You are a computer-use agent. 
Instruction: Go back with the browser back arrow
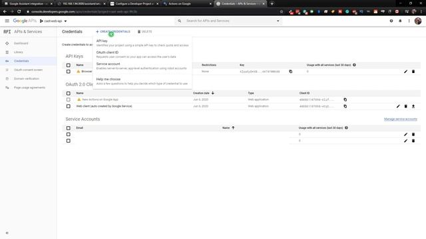5,12
